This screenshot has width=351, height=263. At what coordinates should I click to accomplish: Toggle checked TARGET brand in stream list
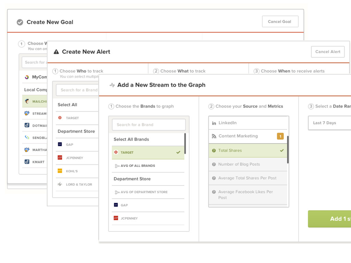point(148,152)
